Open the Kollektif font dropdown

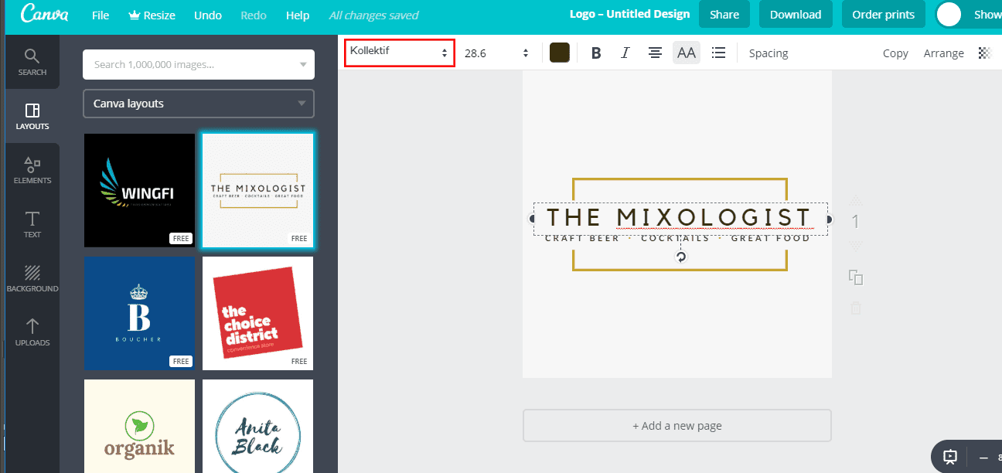[399, 53]
